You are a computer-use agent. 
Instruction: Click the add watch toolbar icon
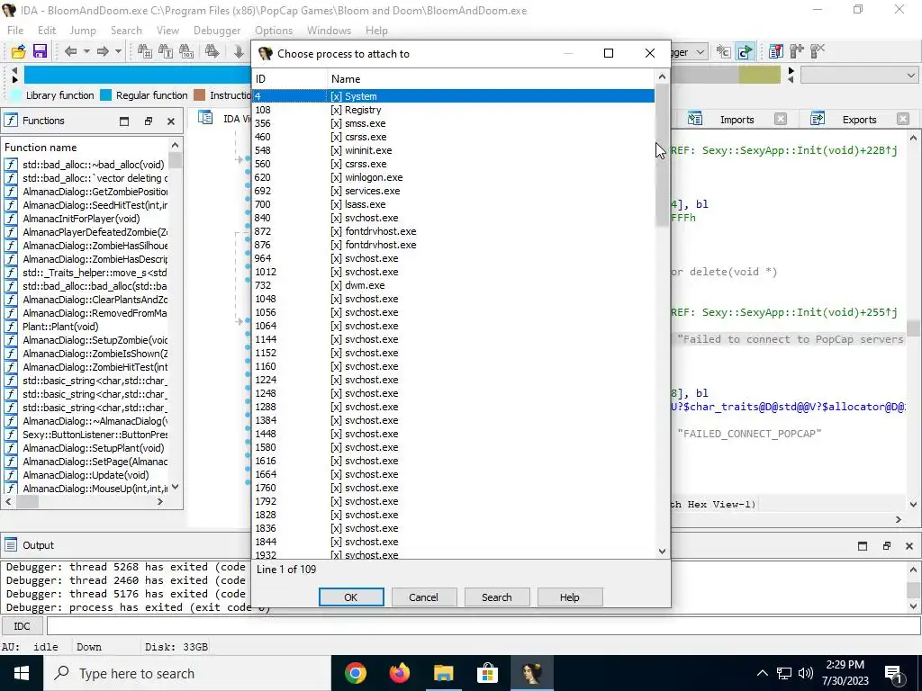coord(797,51)
